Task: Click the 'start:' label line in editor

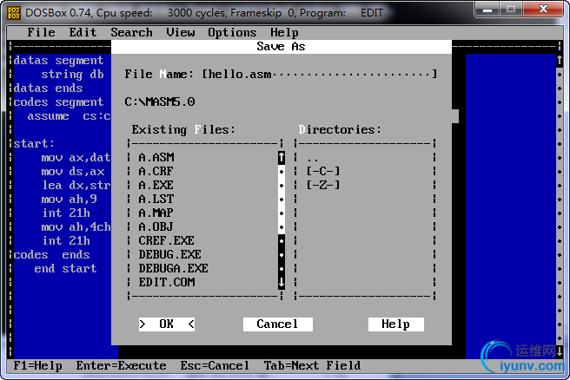Action: (x=34, y=144)
